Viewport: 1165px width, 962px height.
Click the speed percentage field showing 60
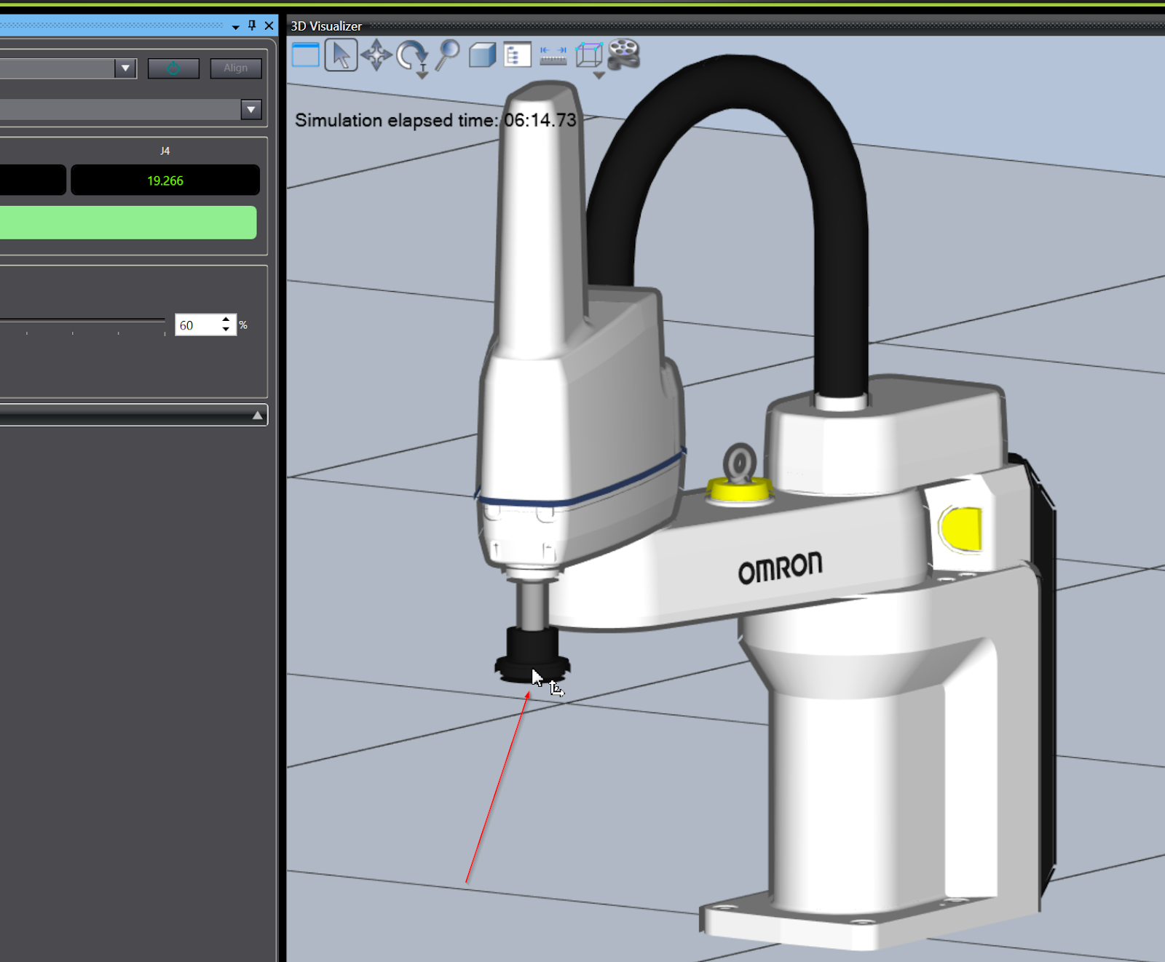(197, 325)
